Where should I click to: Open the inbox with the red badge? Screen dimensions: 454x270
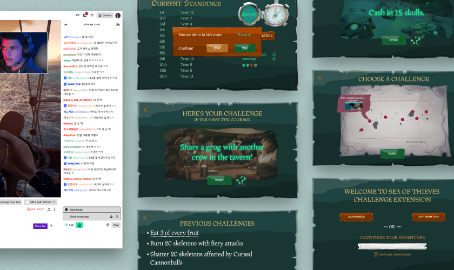85,15
